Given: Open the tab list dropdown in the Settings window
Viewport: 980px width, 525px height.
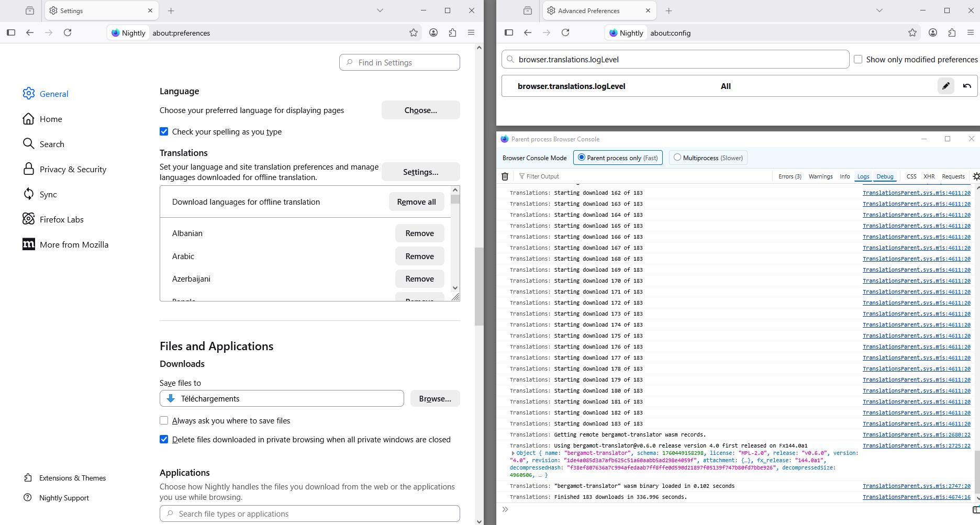Looking at the screenshot, I should (x=380, y=10).
